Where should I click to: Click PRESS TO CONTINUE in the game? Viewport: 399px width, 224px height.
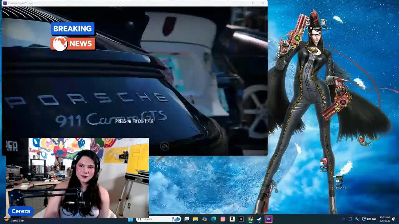[134, 121]
